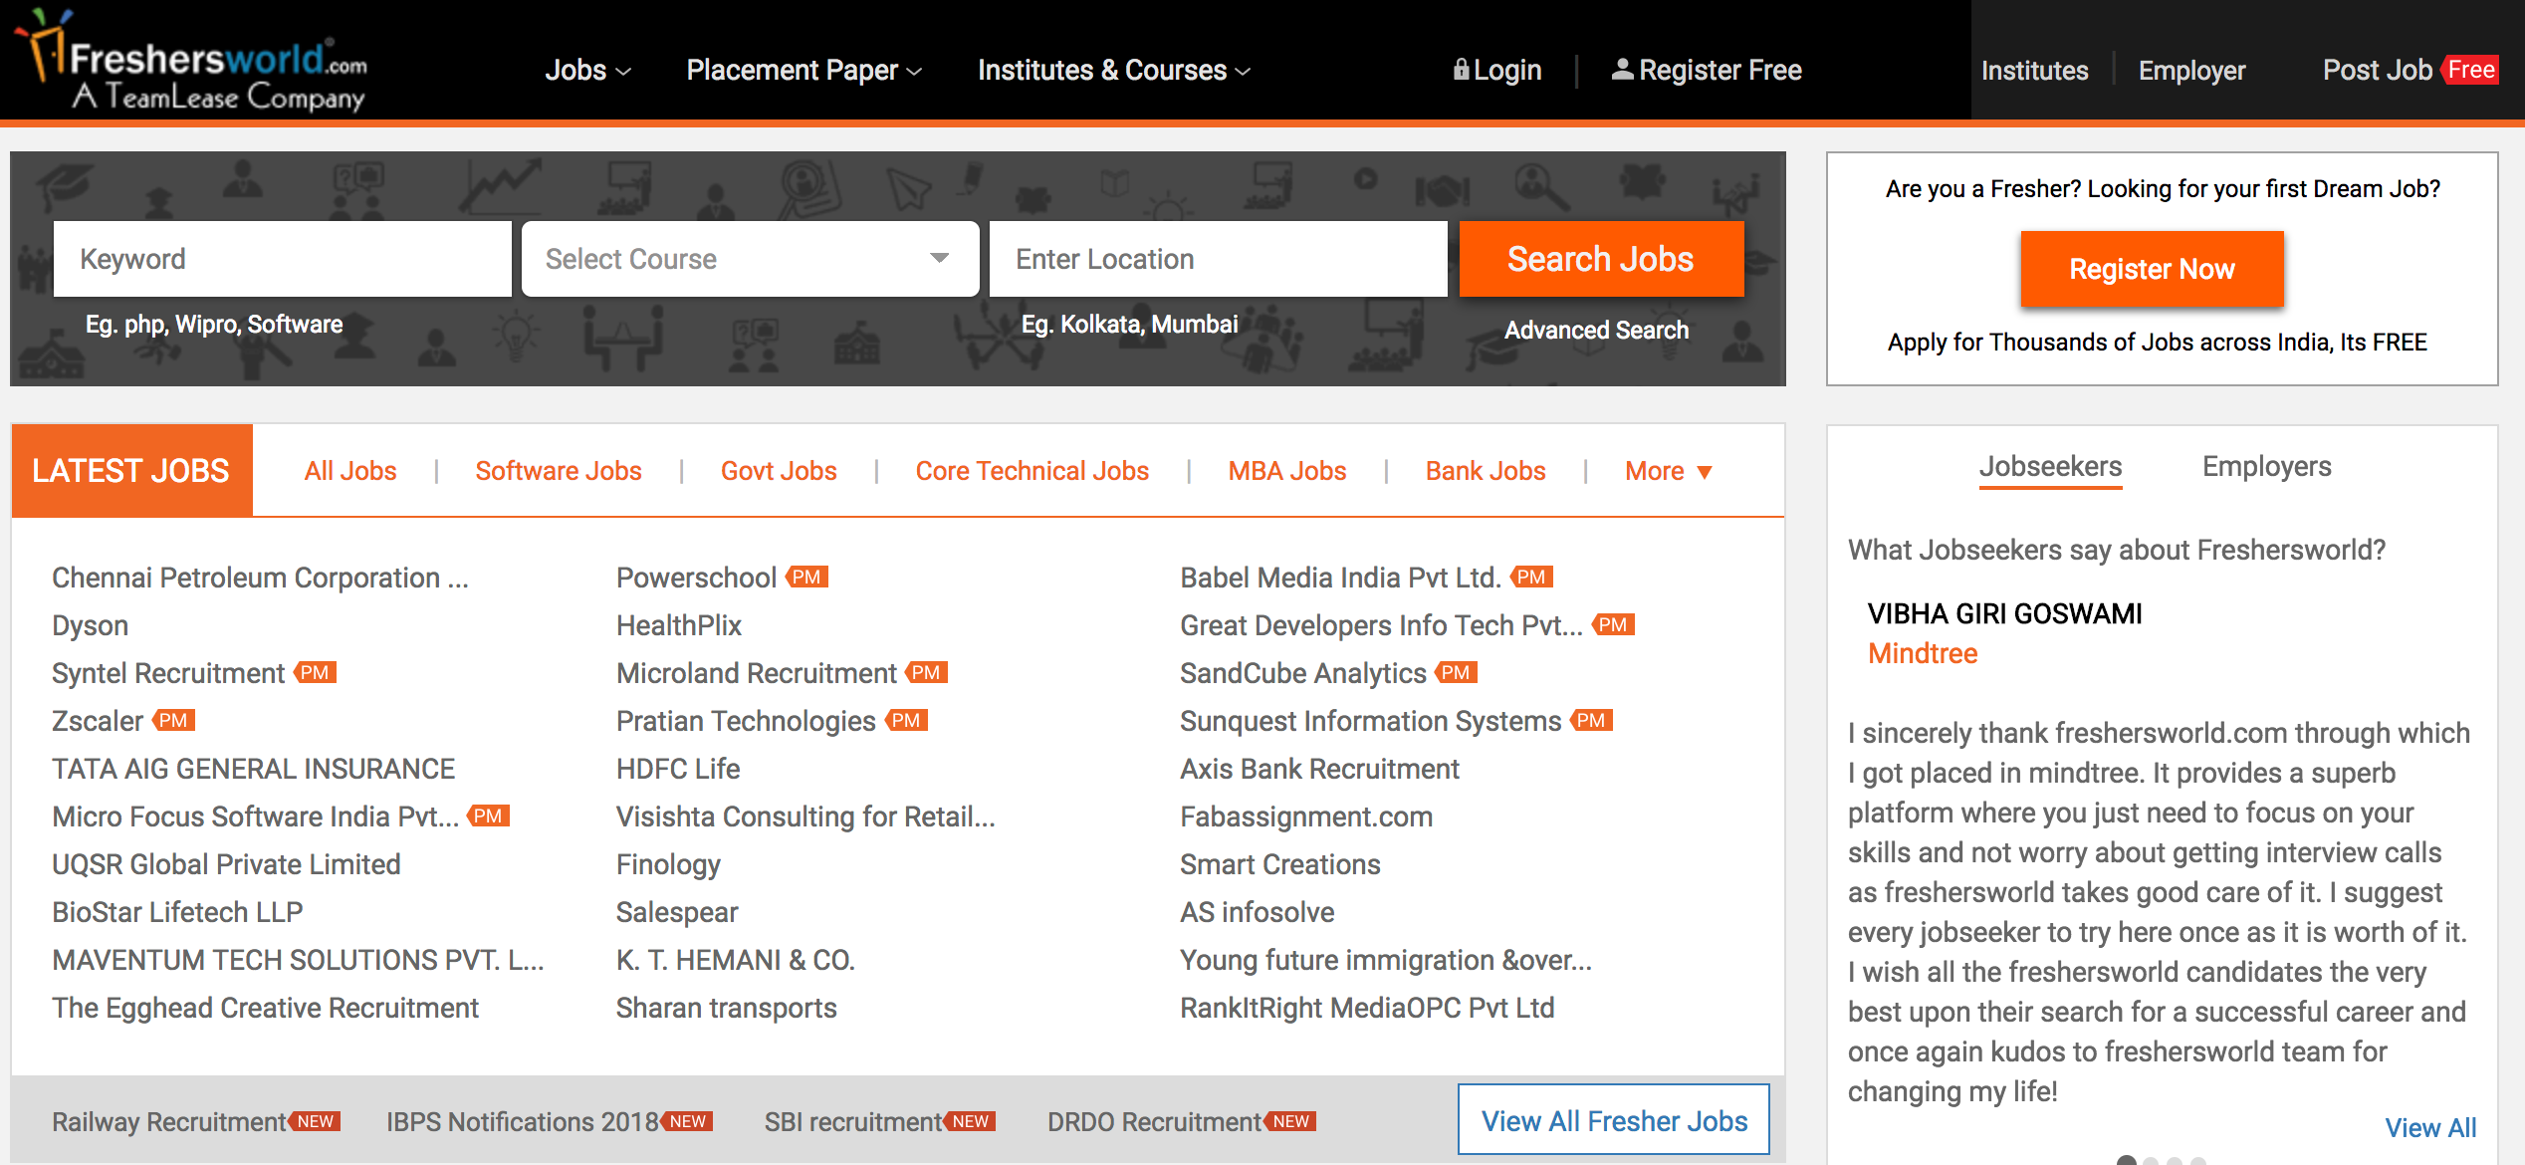Viewport: 2525px width, 1165px height.
Task: Click the NEW badge on DRDO Recruitment
Action: [1290, 1121]
